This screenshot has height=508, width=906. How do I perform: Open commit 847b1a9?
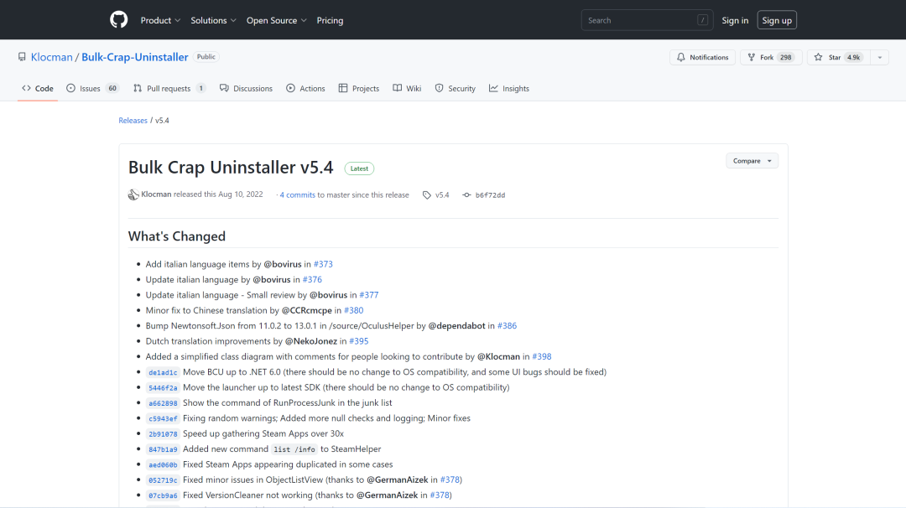click(163, 449)
